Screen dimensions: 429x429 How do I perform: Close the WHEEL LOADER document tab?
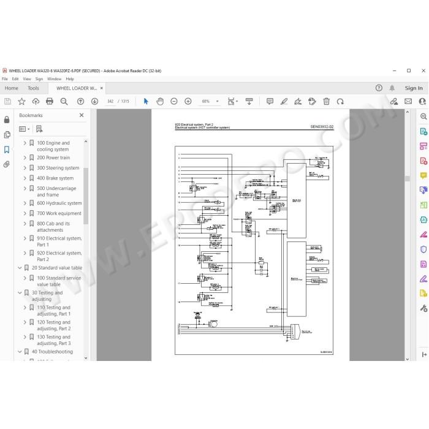(x=102, y=88)
